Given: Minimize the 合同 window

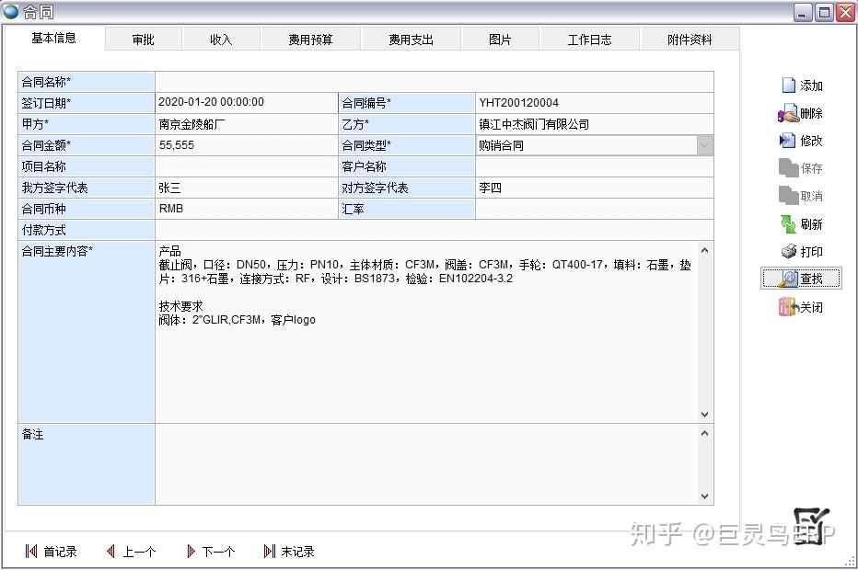Looking at the screenshot, I should [803, 12].
